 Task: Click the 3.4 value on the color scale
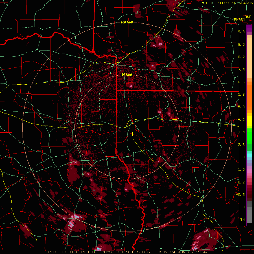pyautogui.click(x=241, y=132)
